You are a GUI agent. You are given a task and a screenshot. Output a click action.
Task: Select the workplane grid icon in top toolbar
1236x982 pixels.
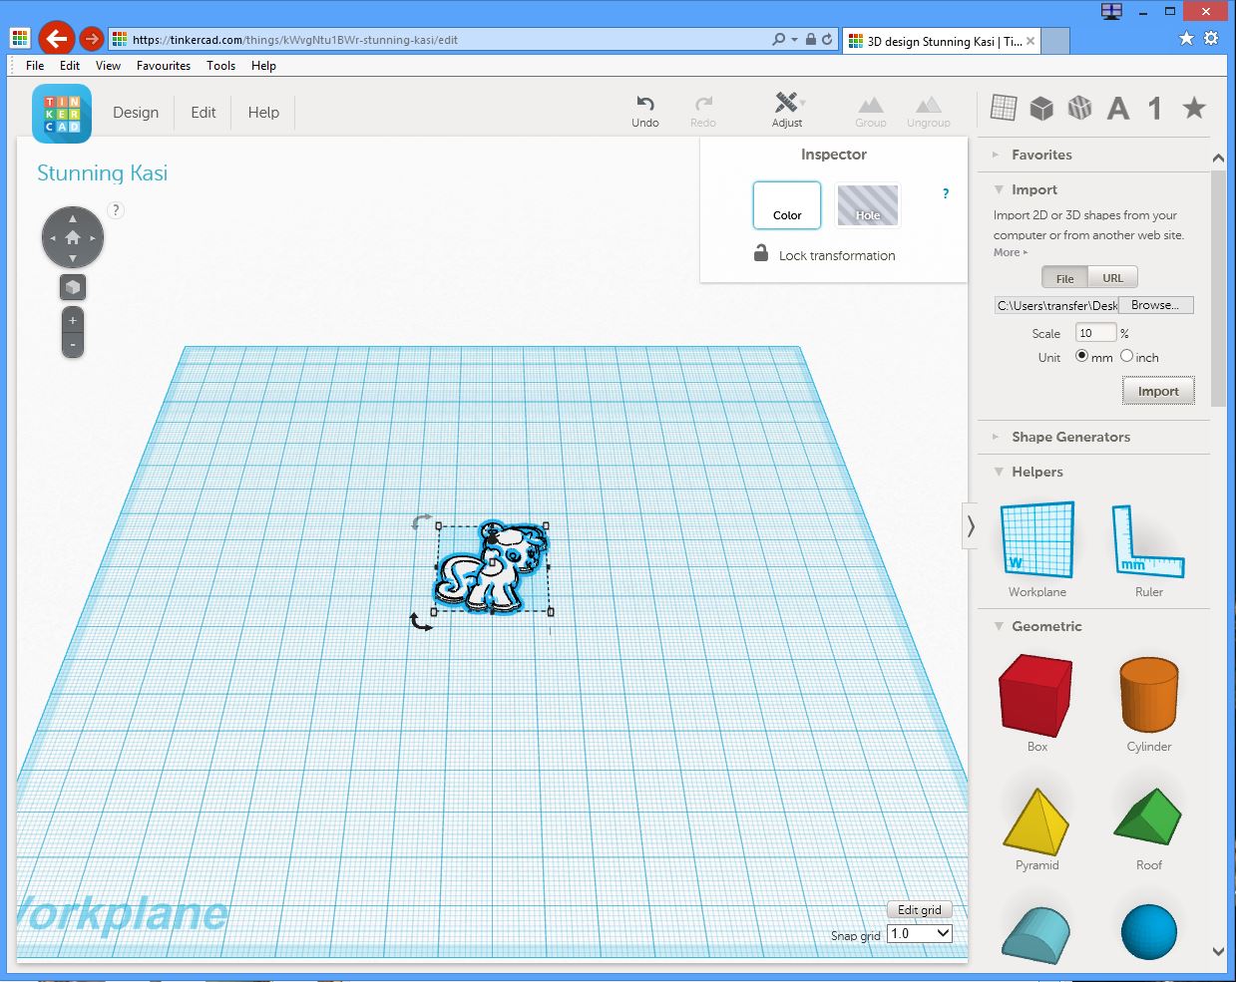(x=1004, y=108)
